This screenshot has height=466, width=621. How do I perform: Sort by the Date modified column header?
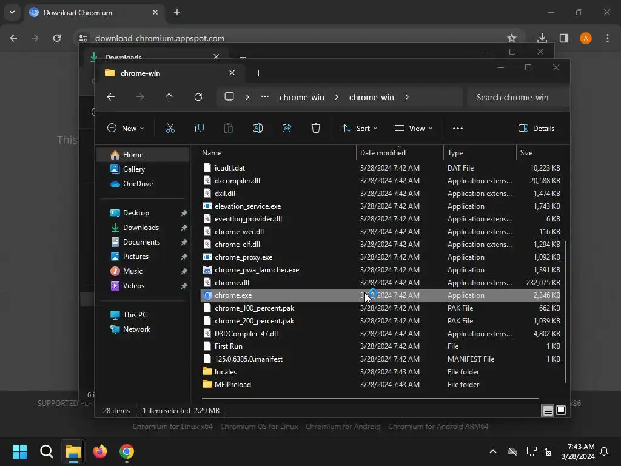tap(400, 152)
